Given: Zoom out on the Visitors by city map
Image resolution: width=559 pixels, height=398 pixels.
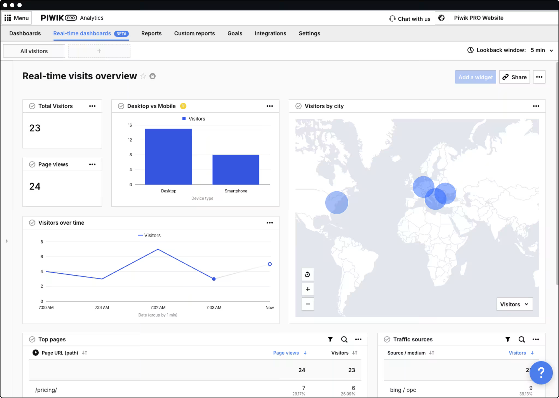Looking at the screenshot, I should point(308,304).
